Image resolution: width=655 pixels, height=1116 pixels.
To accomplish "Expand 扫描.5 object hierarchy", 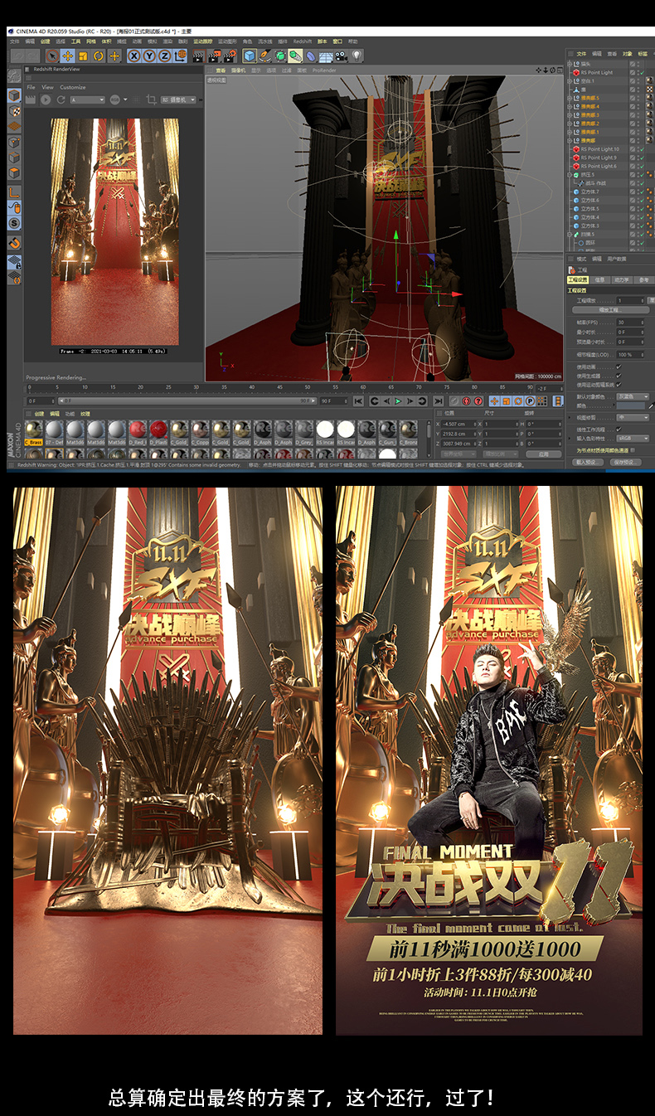I will click(x=570, y=234).
